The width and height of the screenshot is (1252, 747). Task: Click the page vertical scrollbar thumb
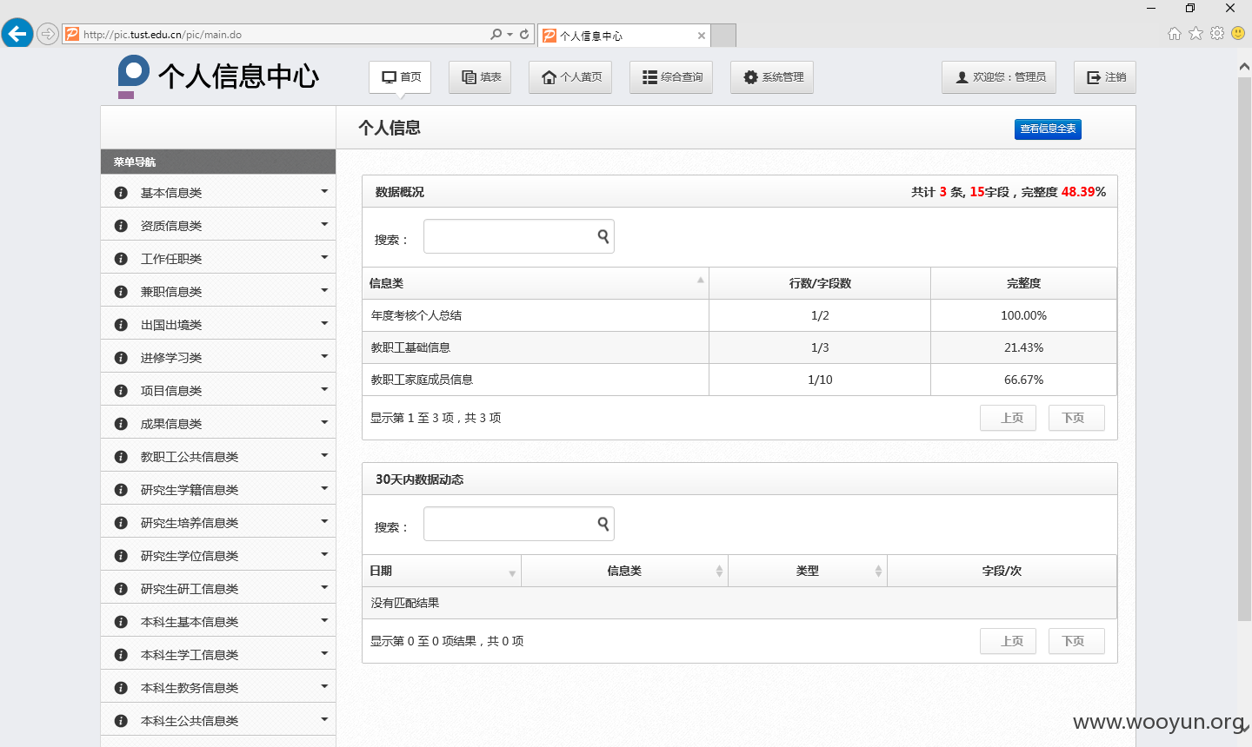1244,349
